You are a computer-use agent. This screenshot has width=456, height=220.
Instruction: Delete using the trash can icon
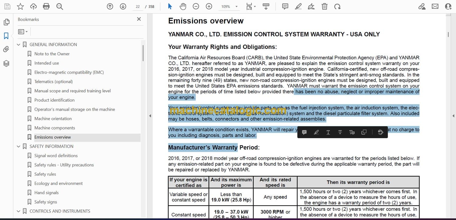324,6
